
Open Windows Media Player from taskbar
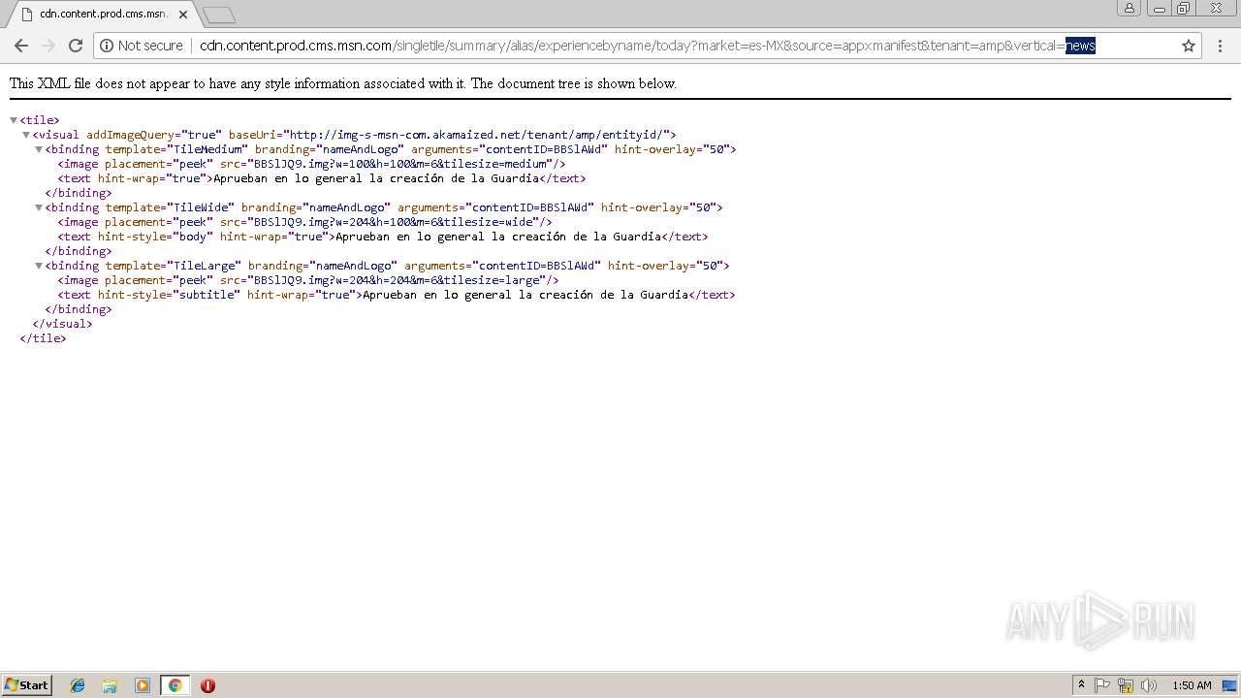[143, 685]
